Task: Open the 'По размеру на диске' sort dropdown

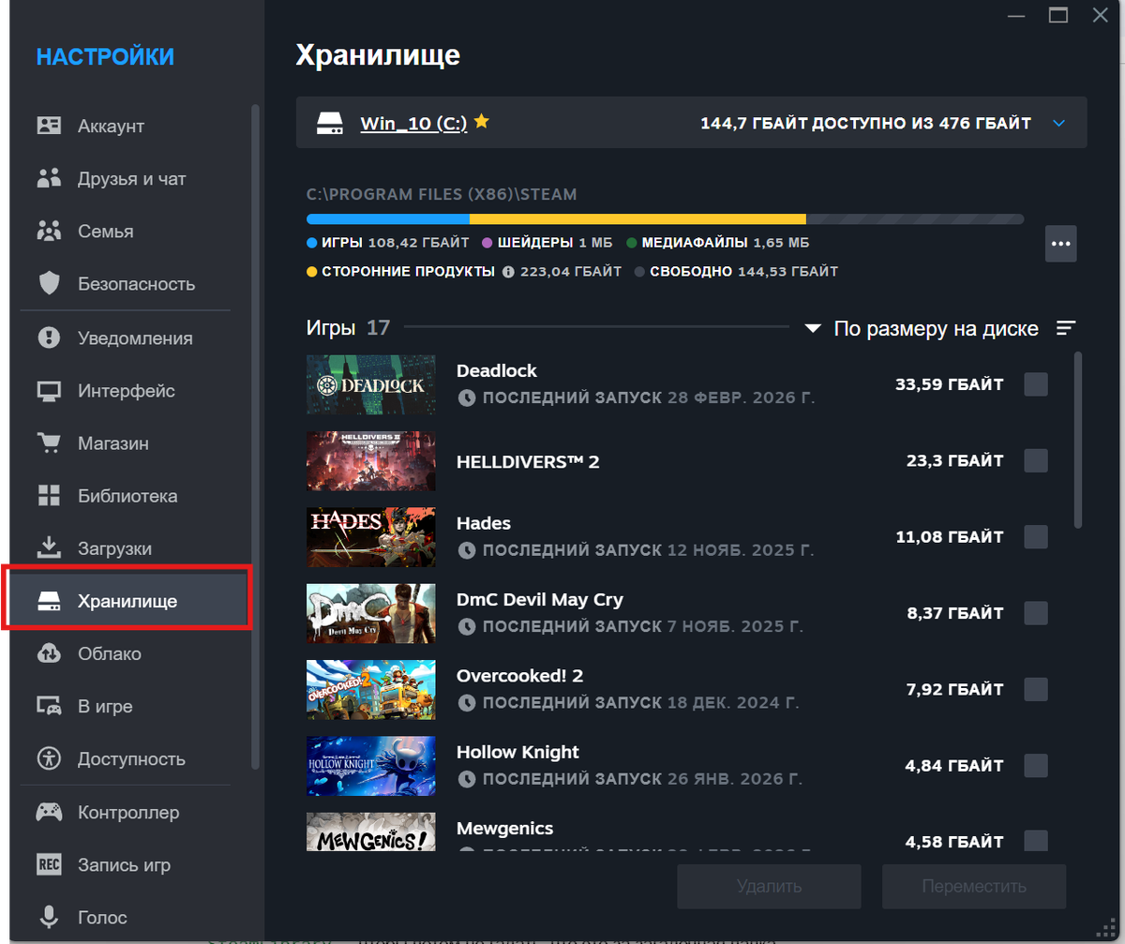Action: (922, 328)
